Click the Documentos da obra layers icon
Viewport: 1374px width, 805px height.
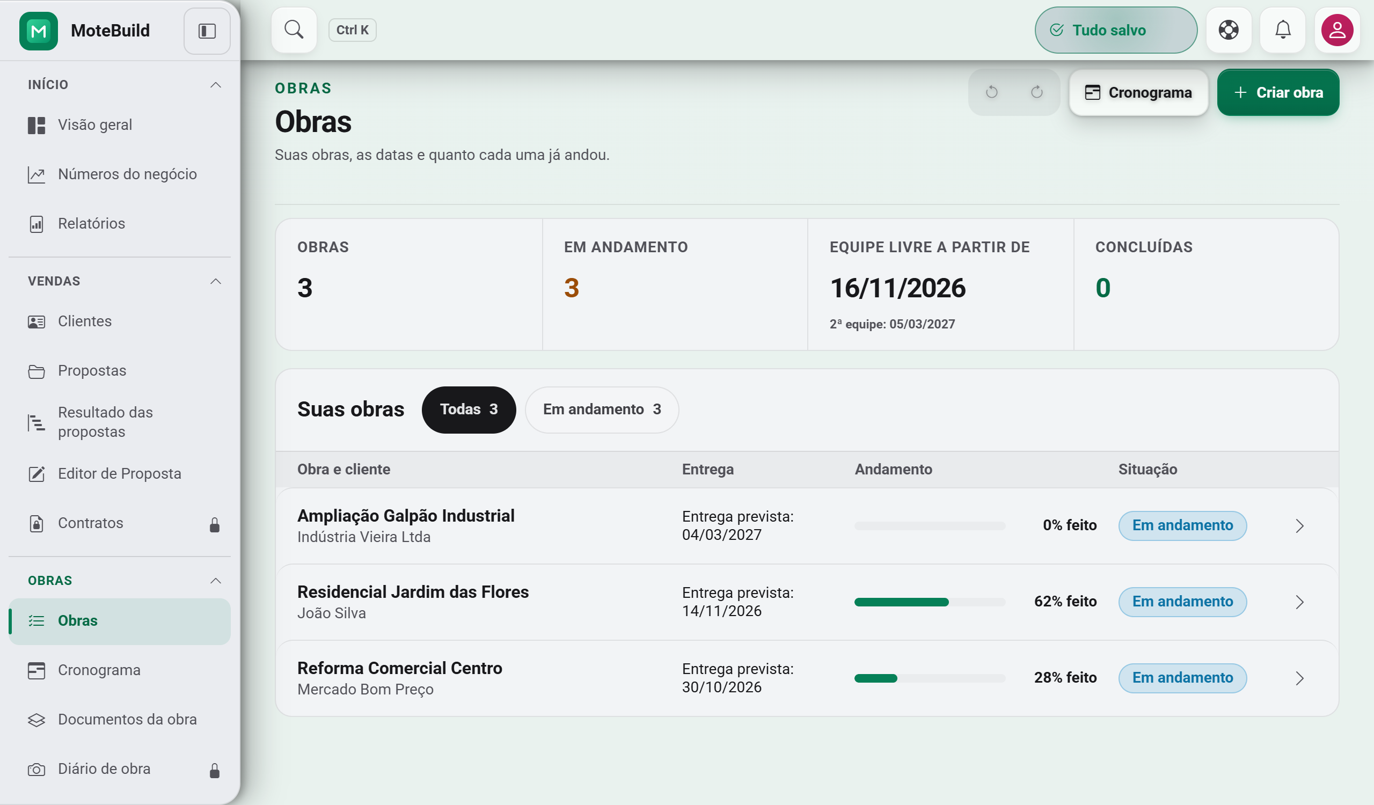click(x=36, y=720)
